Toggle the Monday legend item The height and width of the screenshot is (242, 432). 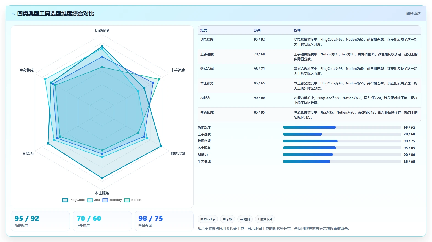112,200
